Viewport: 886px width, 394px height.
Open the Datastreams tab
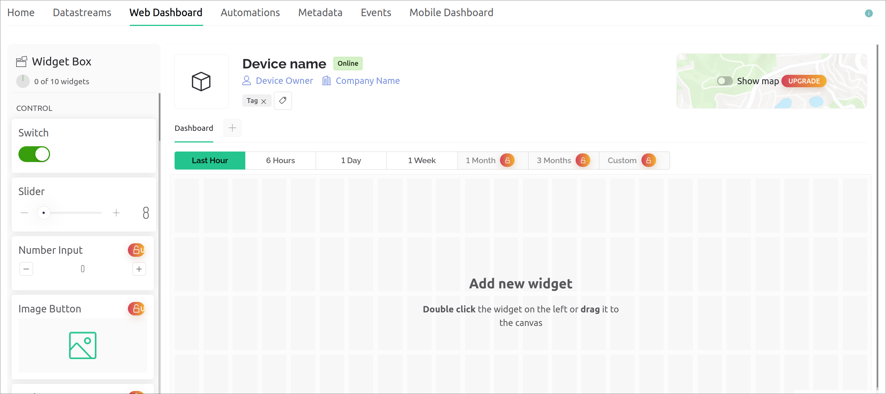82,13
